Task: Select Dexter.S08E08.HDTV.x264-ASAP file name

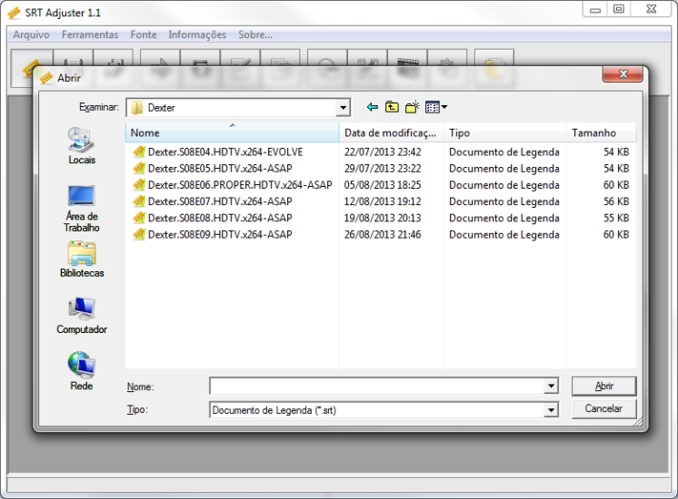Action: [x=220, y=218]
